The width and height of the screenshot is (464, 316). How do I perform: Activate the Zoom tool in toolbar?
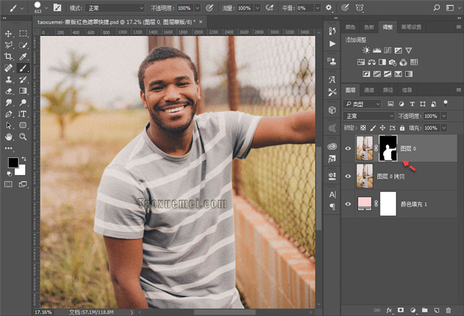(23, 136)
